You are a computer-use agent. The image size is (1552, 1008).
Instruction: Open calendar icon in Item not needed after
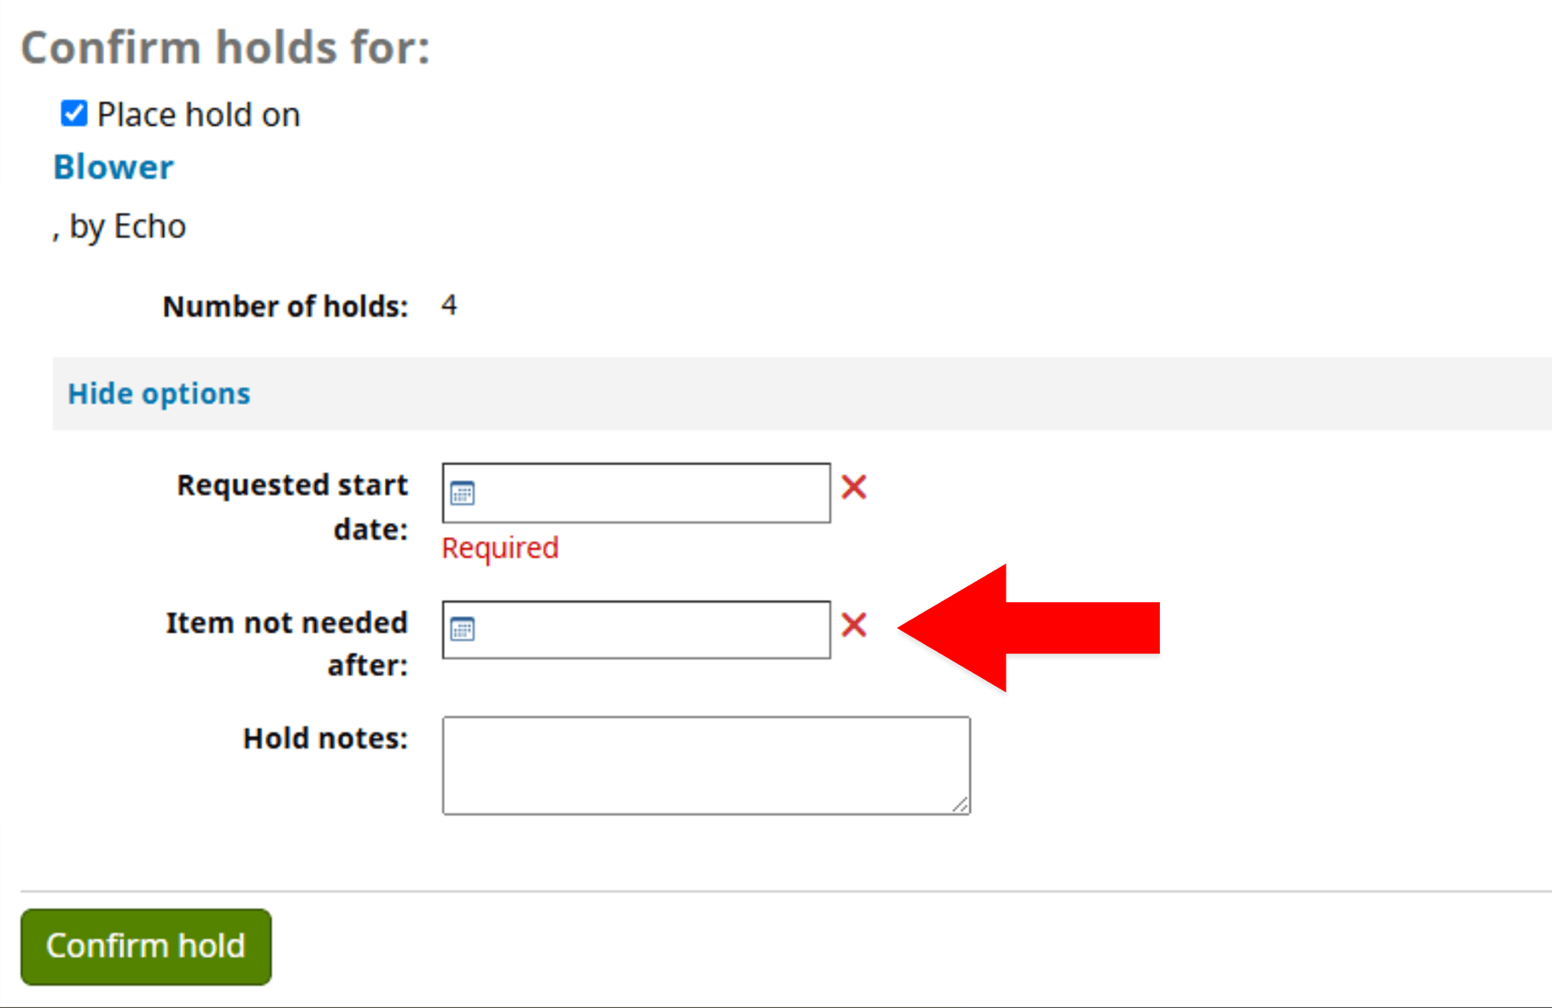(462, 629)
